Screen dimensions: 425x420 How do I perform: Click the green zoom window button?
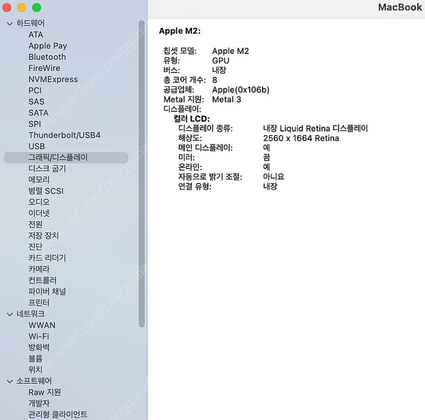36,8
